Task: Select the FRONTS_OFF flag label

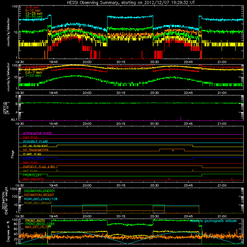Action: pos(32,175)
